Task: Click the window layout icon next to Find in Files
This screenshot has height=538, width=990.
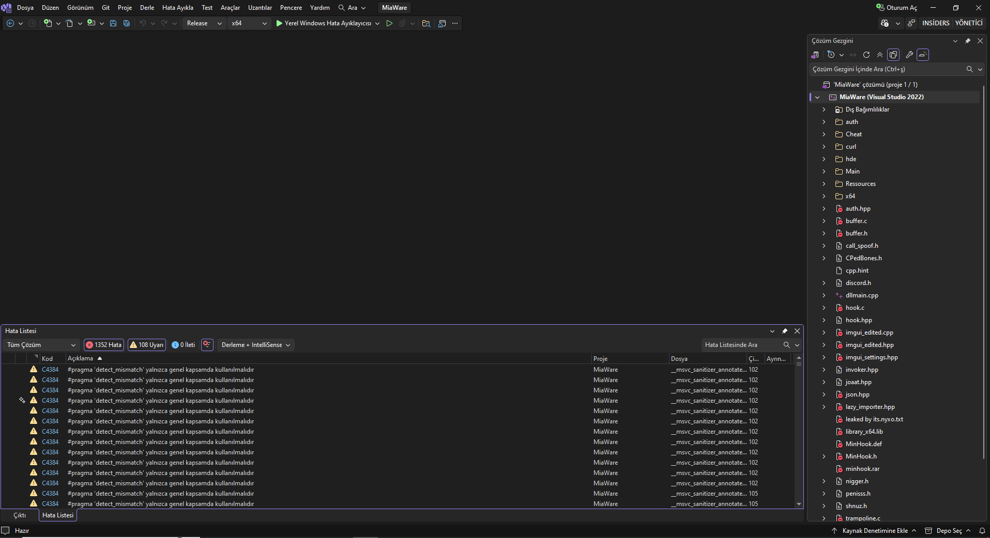Action: 442,23
